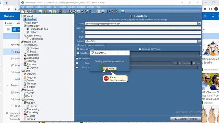Reload the browser page
This screenshot has height=123, width=219.
[x=9, y=9]
